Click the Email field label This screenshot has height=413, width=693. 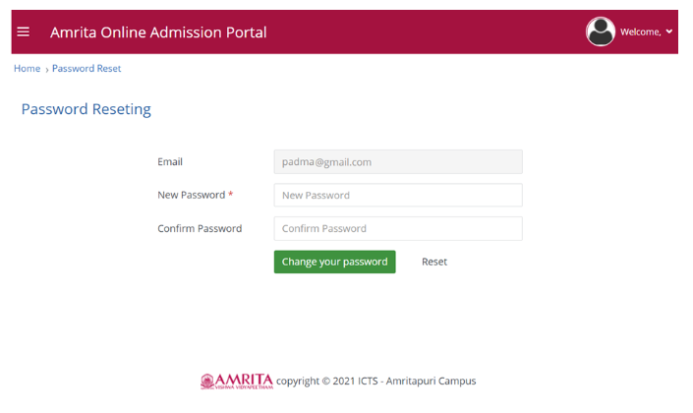(170, 162)
